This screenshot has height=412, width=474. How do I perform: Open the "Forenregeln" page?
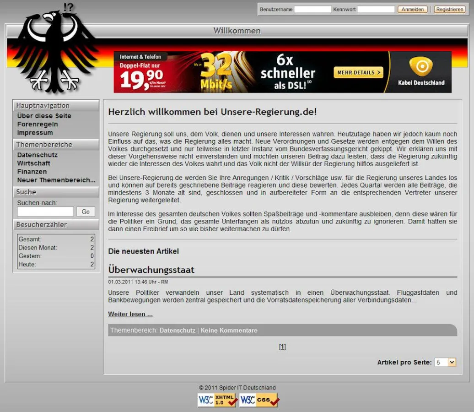[36, 124]
